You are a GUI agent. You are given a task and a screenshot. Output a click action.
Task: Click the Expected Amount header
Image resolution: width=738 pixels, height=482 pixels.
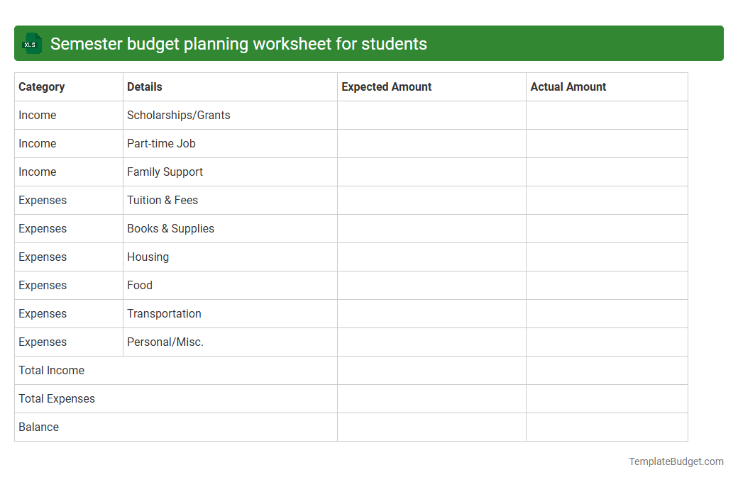tap(386, 86)
